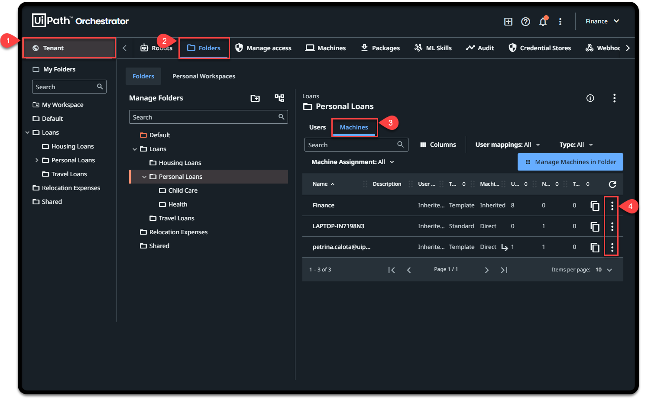This screenshot has width=648, height=400.
Task: Switch to the Users tab
Action: (317, 127)
